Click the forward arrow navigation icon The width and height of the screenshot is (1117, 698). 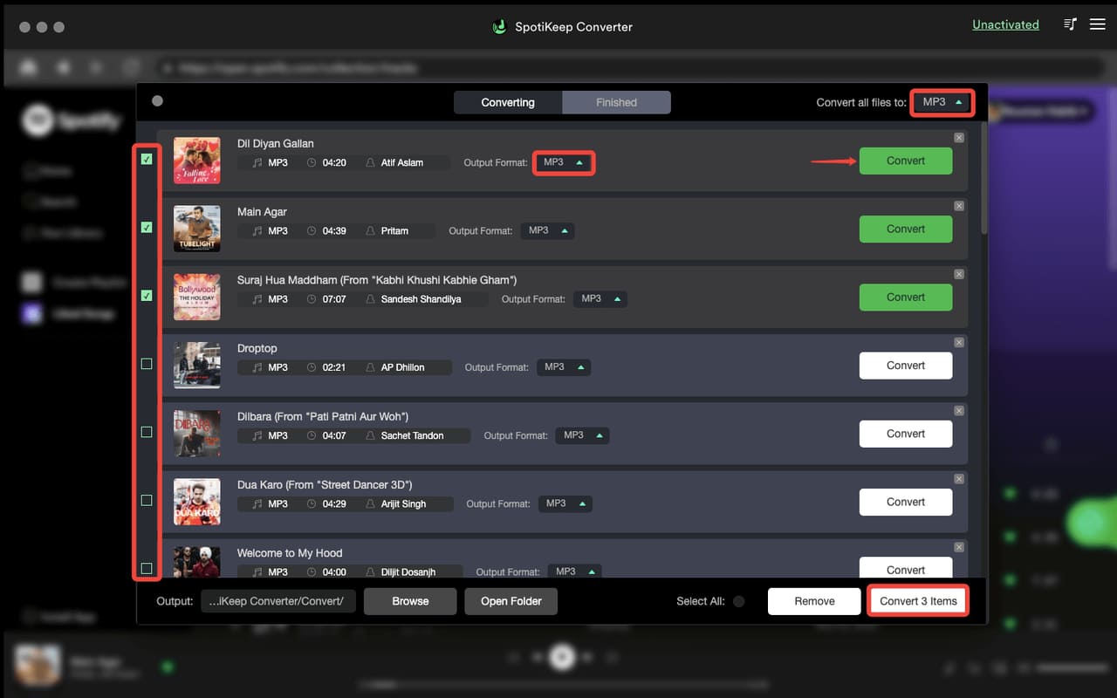pyautogui.click(x=96, y=66)
